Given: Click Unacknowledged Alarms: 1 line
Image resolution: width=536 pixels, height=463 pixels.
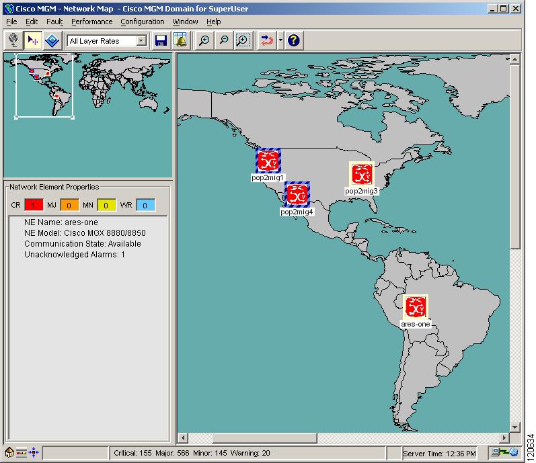Looking at the screenshot, I should click(74, 255).
